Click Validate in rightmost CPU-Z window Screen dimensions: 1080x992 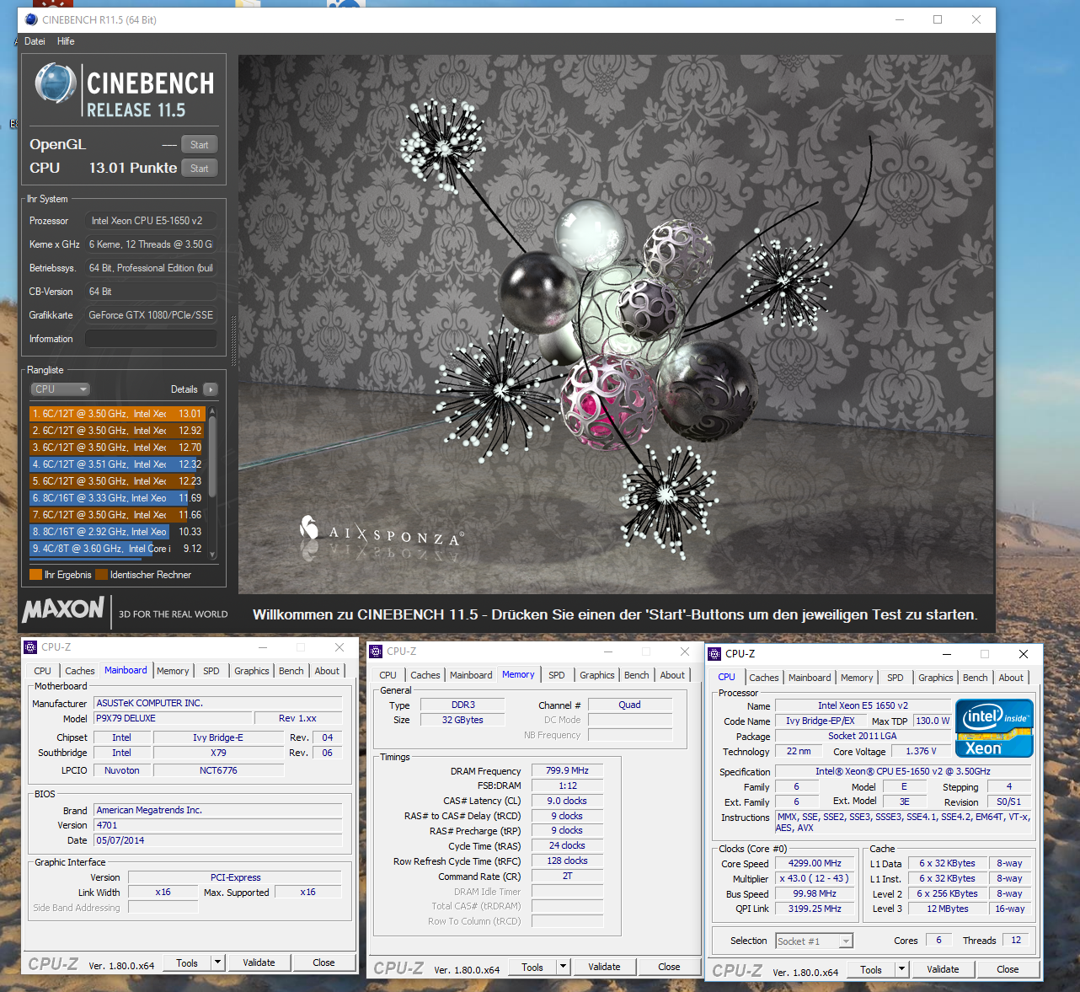pos(943,969)
